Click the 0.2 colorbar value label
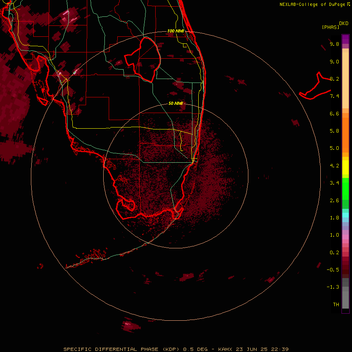This screenshot has width=352, height=352. pyautogui.click(x=334, y=253)
